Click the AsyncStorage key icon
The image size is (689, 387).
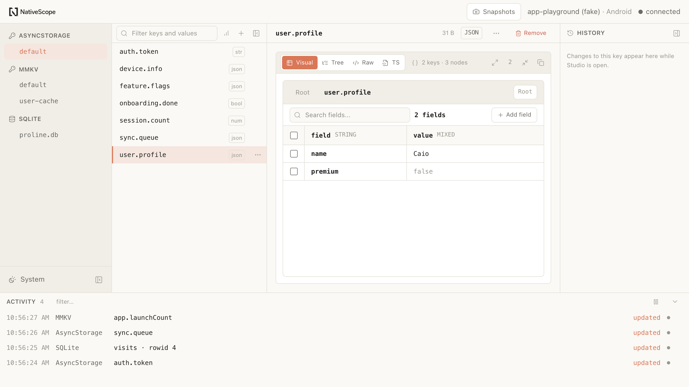pos(12,35)
